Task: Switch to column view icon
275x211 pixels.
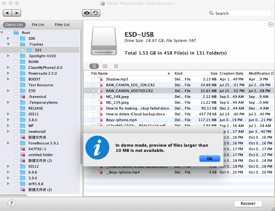Action: click(105, 66)
